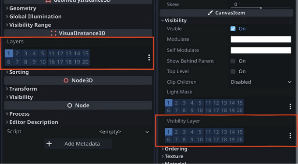This screenshot has height=164, width=298.
Task: Open the Layers three-dot options menu
Action: click(x=149, y=57)
